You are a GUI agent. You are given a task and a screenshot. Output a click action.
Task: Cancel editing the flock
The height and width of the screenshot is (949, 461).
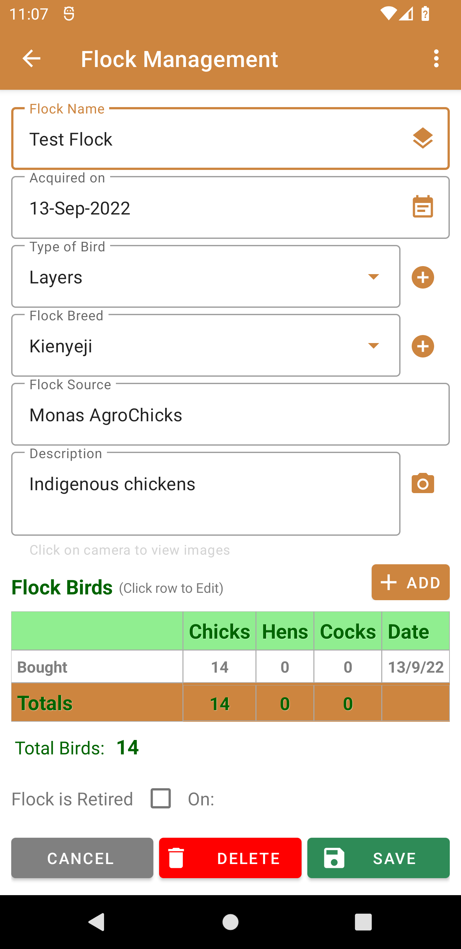tap(82, 858)
